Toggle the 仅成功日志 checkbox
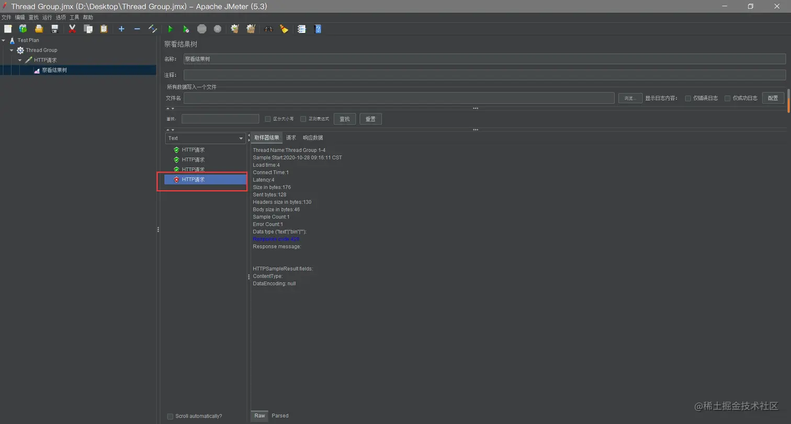Screen dimensions: 791x424 (x=727, y=98)
